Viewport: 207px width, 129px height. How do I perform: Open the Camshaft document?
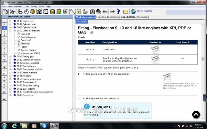coord(25,34)
